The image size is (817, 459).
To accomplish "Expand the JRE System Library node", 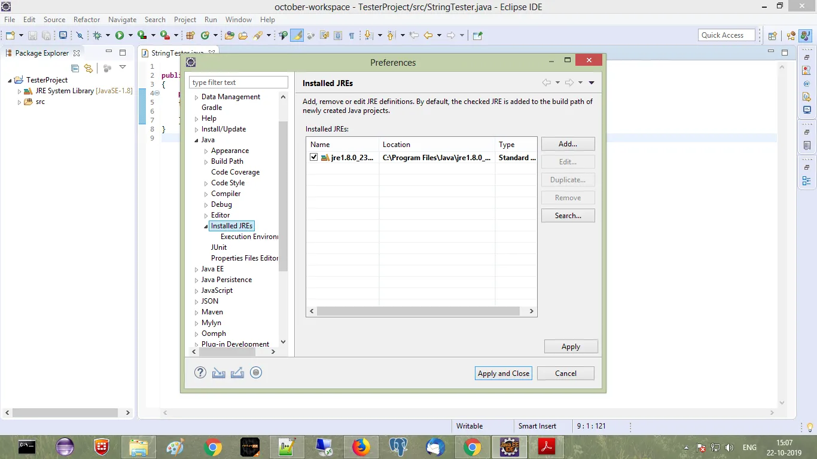I will (x=19, y=91).
